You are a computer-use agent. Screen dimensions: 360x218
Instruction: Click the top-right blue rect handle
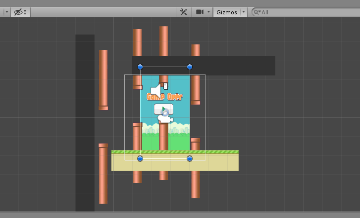[x=190, y=67]
